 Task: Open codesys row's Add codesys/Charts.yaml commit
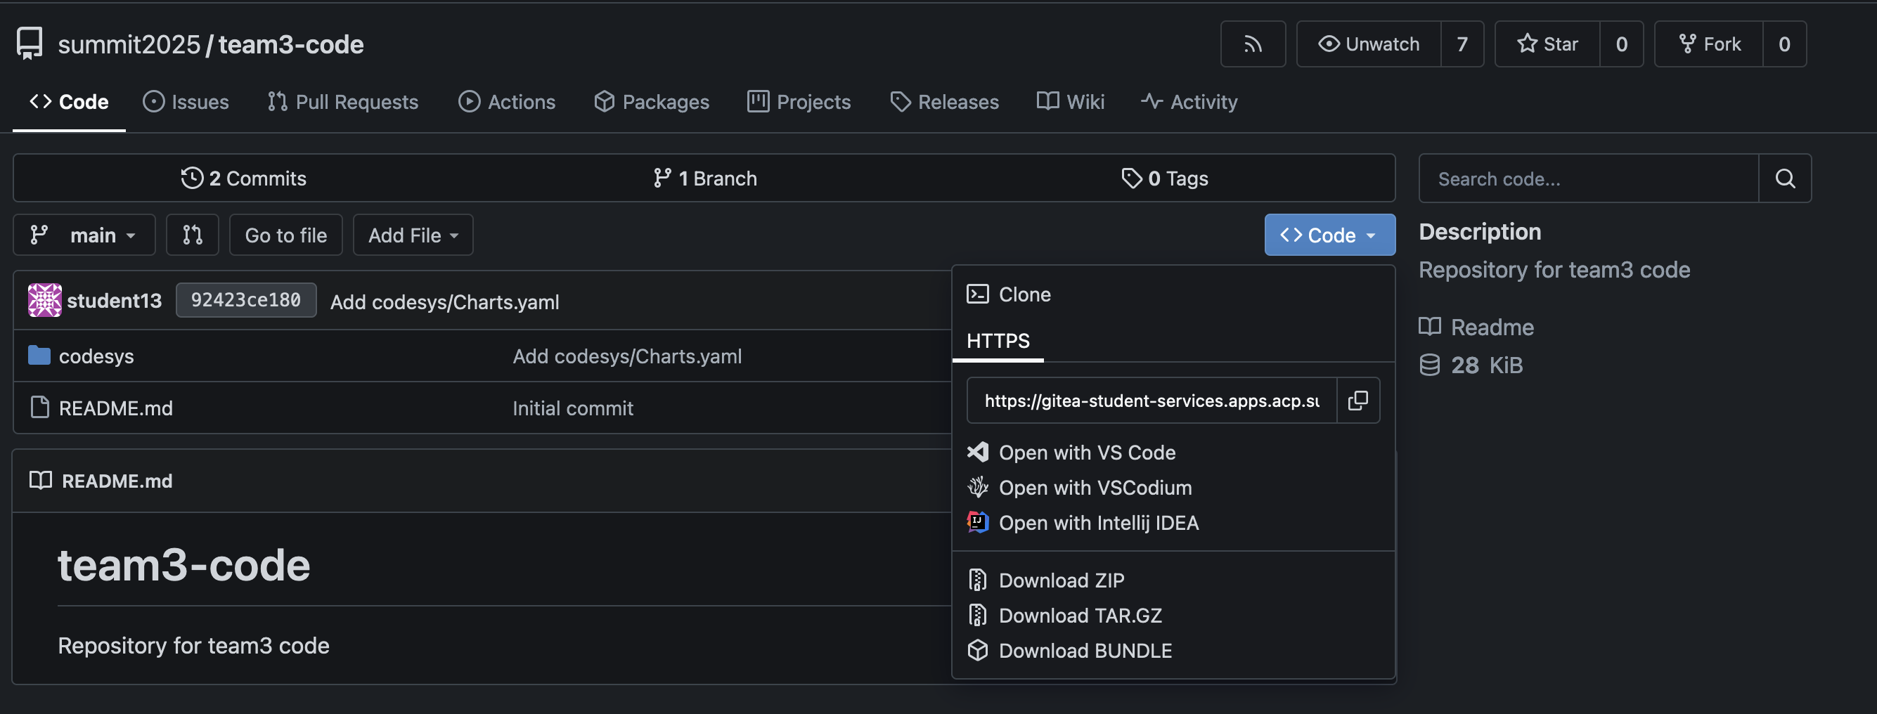(x=626, y=356)
